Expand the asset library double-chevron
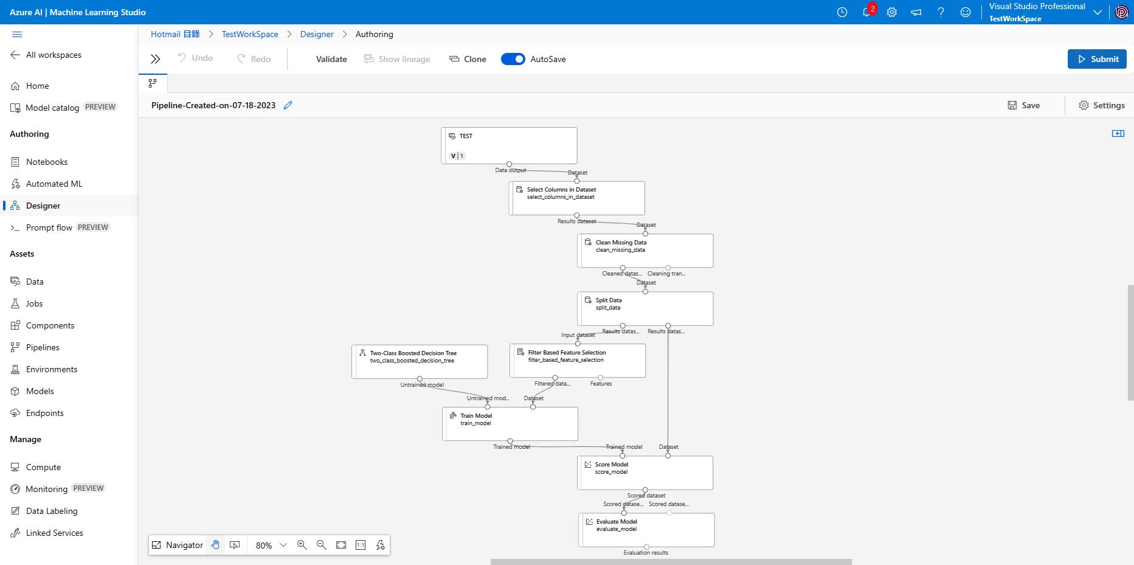The image size is (1134, 565). click(x=156, y=59)
